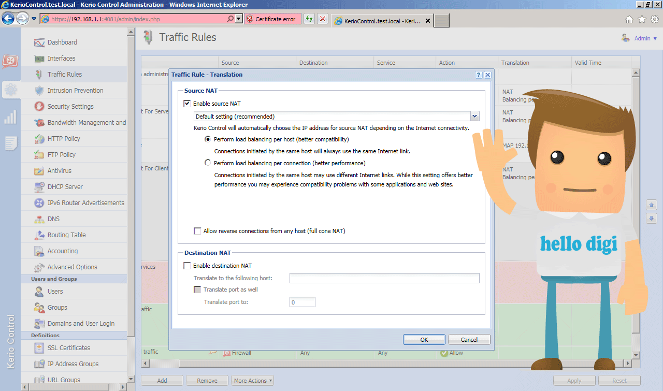Click the Dashboard chart icon in sidebar
Screen dimensions: 663x391
click(39, 42)
